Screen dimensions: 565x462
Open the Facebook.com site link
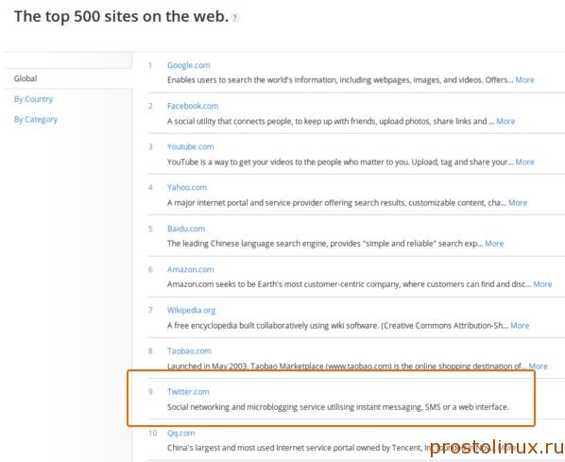point(193,106)
